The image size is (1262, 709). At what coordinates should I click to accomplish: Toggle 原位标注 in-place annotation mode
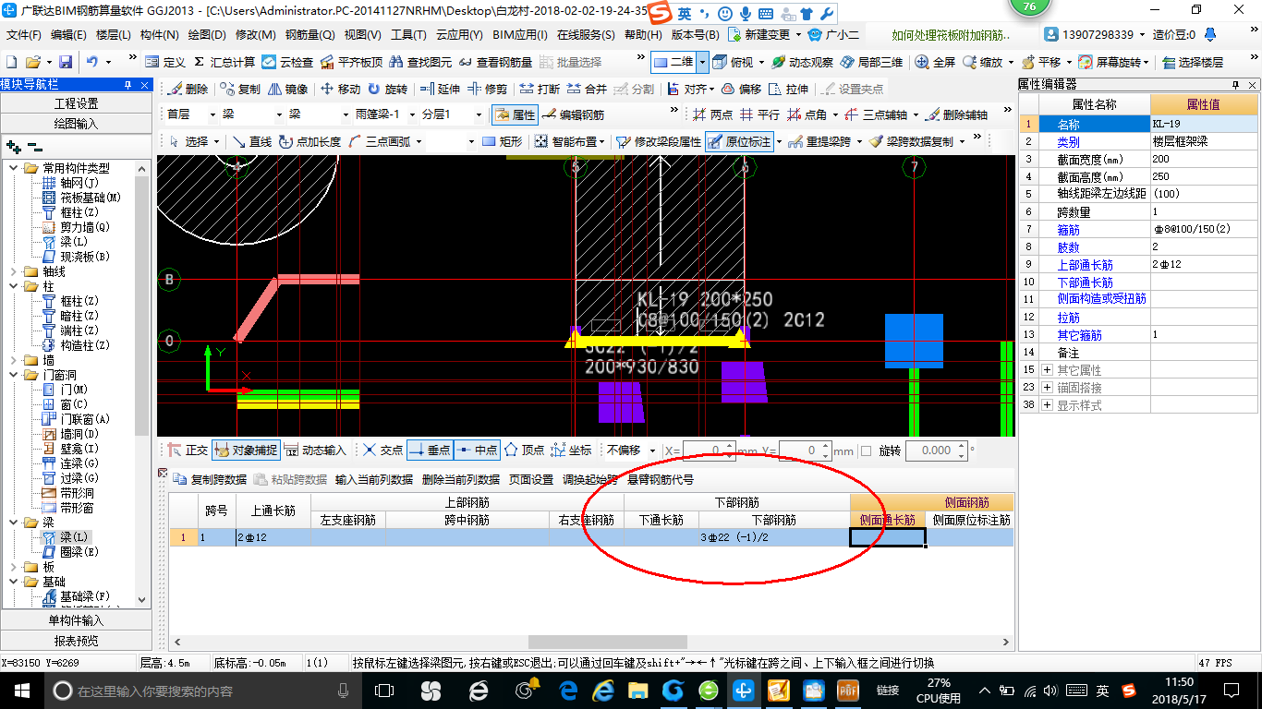(739, 141)
